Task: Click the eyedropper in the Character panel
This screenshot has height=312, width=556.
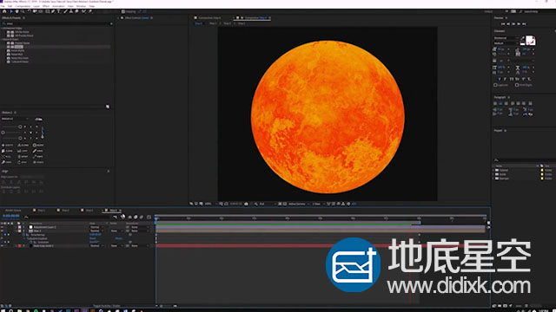Action: 522,39
